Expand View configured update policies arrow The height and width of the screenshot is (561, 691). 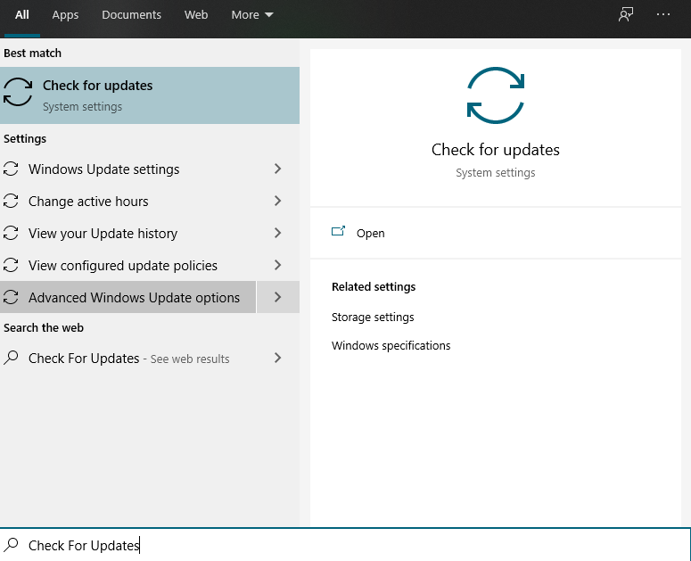point(277,265)
